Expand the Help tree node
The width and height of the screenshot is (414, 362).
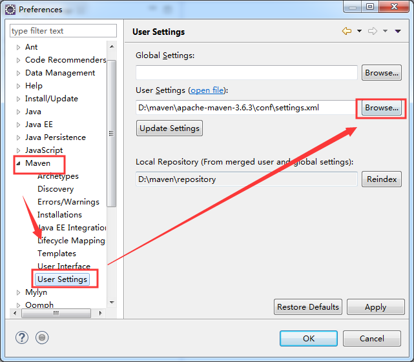pos(18,86)
